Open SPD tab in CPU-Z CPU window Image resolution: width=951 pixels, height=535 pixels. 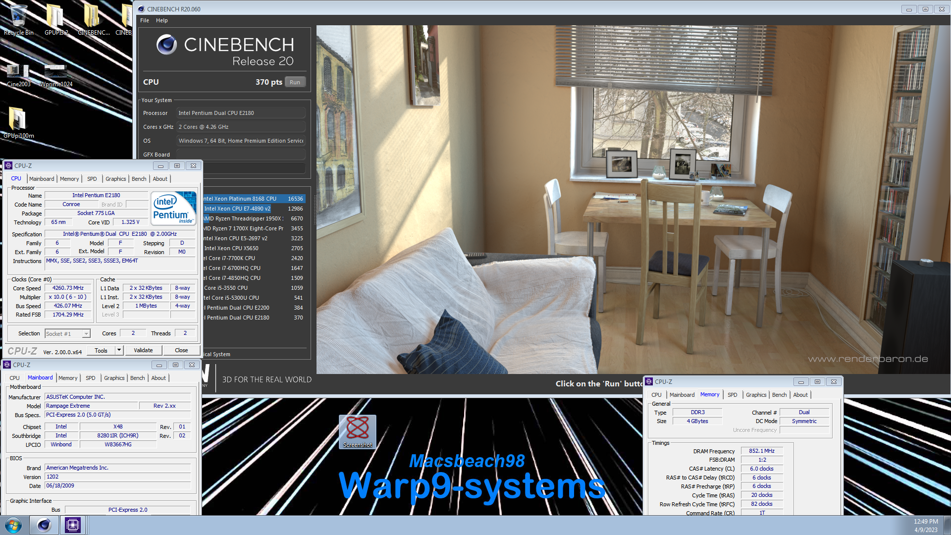[92, 179]
